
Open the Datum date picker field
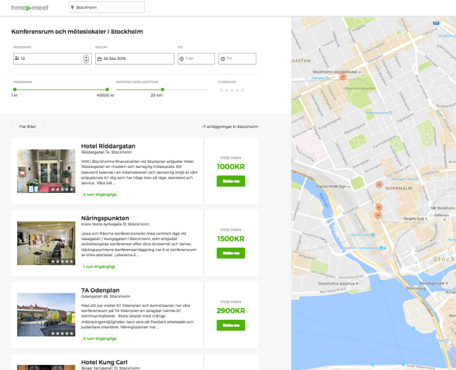point(135,59)
